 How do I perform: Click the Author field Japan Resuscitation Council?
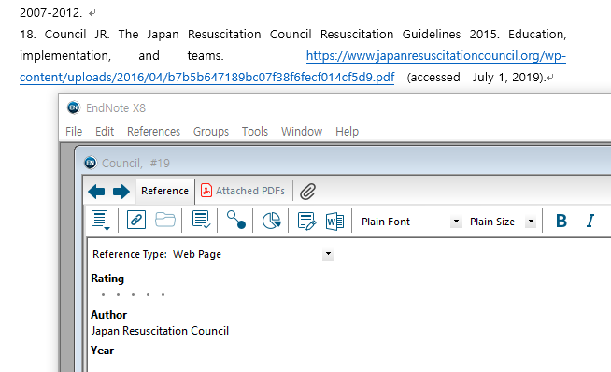160,331
